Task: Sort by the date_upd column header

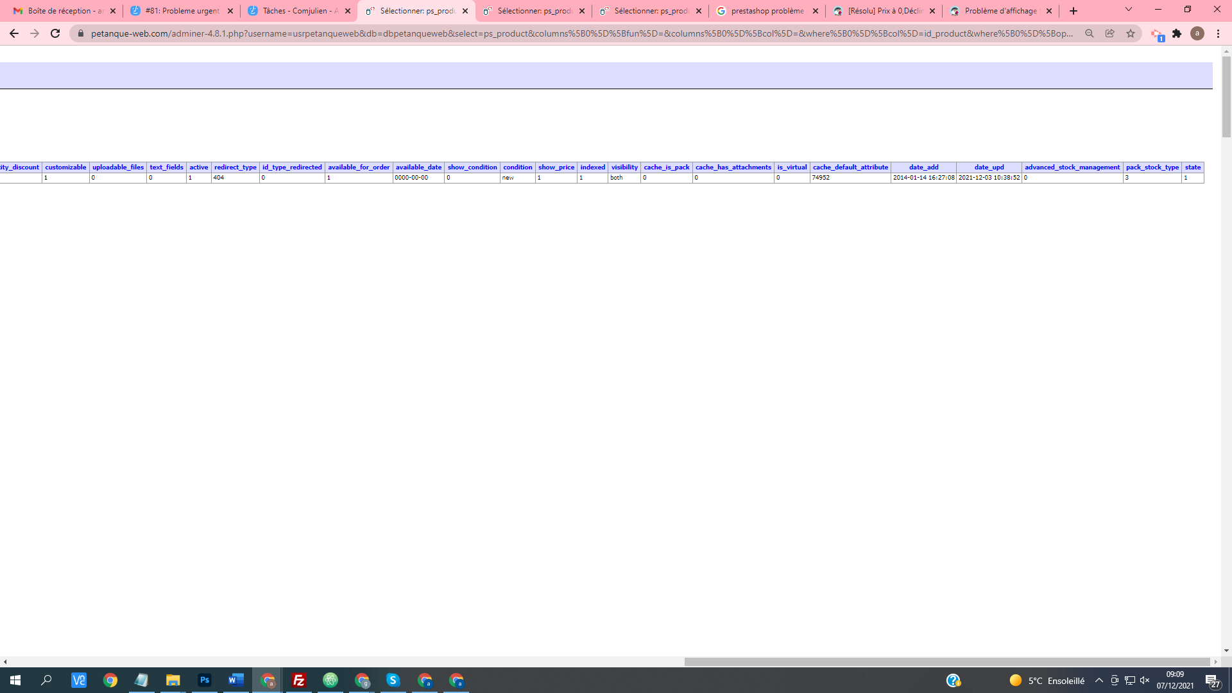Action: click(989, 167)
